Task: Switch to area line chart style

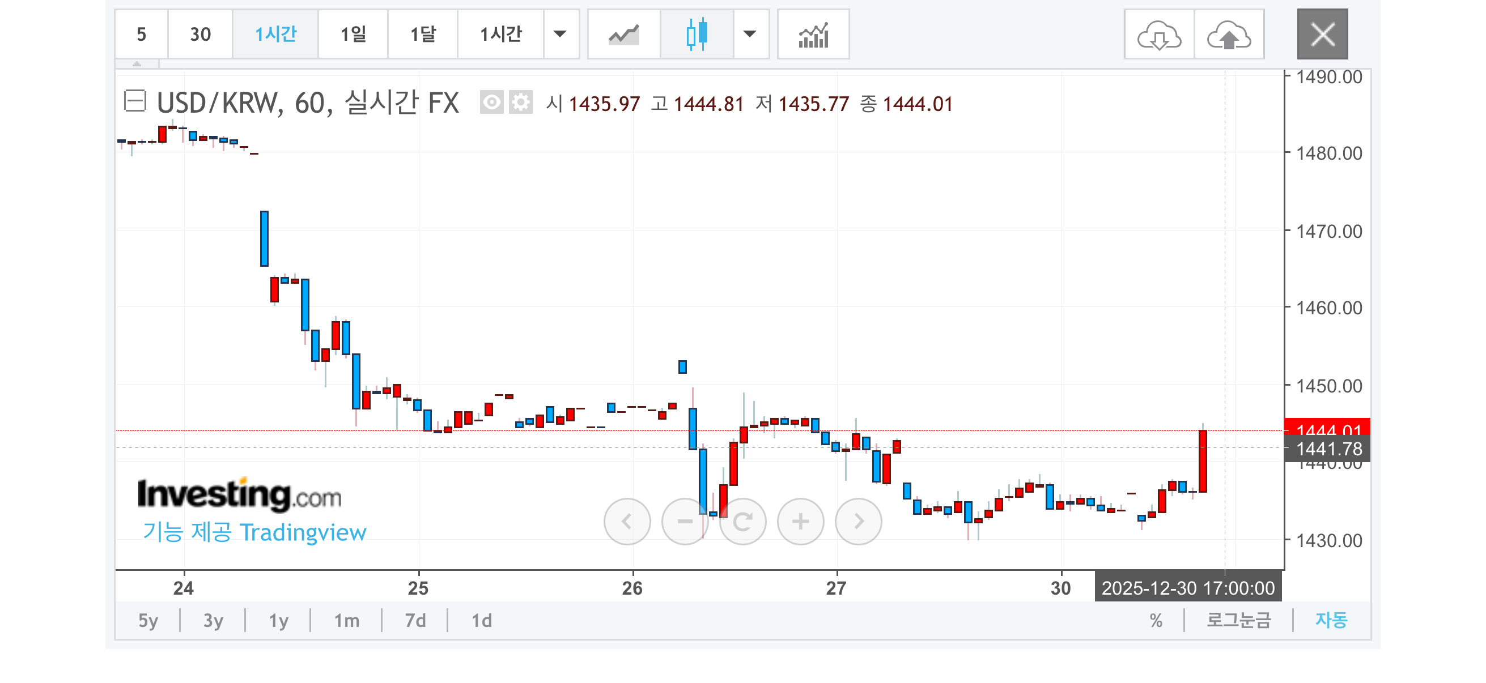Action: (x=624, y=34)
